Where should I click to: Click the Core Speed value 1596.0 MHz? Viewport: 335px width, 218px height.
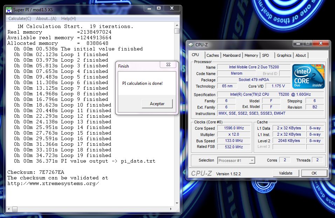[x=234, y=128]
